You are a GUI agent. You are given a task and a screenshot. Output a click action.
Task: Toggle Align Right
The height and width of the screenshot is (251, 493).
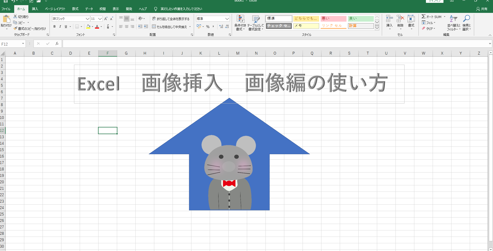point(132,27)
